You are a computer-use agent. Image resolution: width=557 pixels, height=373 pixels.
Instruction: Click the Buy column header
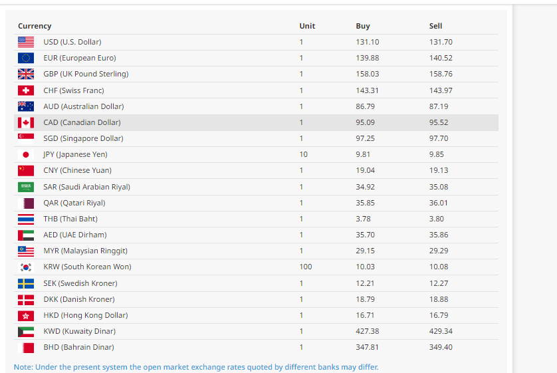pyautogui.click(x=363, y=26)
